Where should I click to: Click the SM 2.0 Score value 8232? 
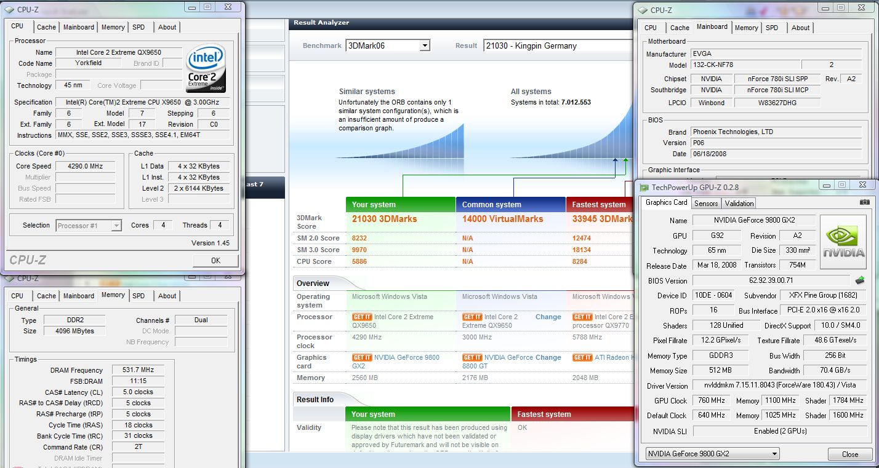tap(359, 238)
